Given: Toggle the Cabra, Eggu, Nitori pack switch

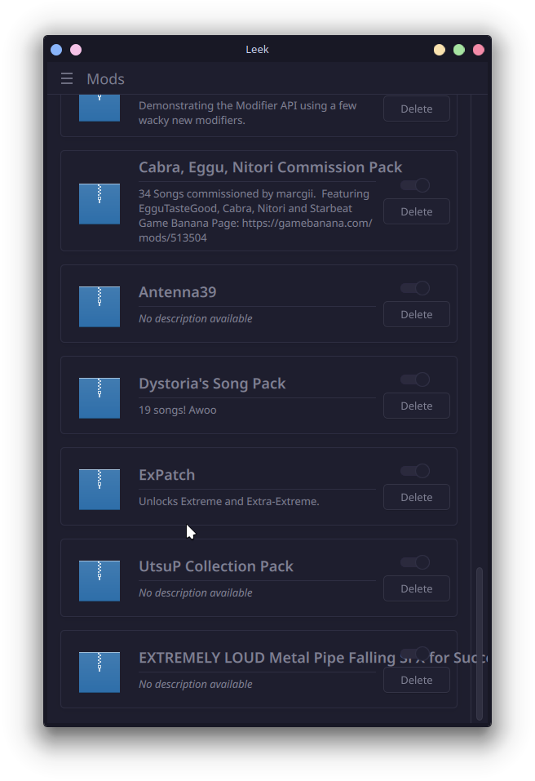Looking at the screenshot, I should [415, 185].
